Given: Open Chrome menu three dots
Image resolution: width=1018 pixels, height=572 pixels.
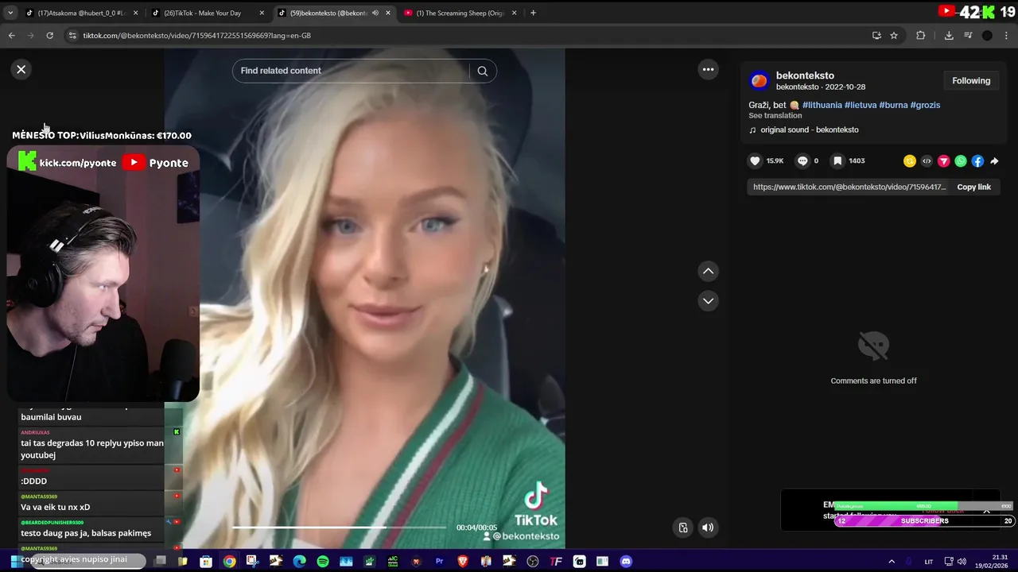Looking at the screenshot, I should tap(1007, 36).
